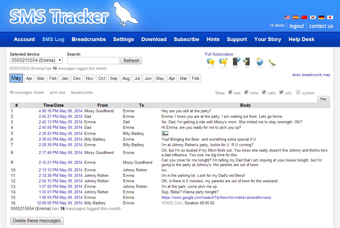Switch language with the South Korean flag
This screenshot has height=228, width=340.
pos(313,17)
